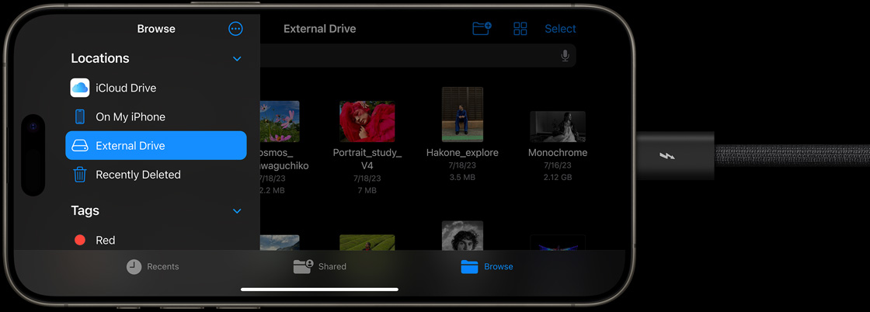Switch to the Shared tab
The height and width of the screenshot is (312, 870).
pos(320,266)
